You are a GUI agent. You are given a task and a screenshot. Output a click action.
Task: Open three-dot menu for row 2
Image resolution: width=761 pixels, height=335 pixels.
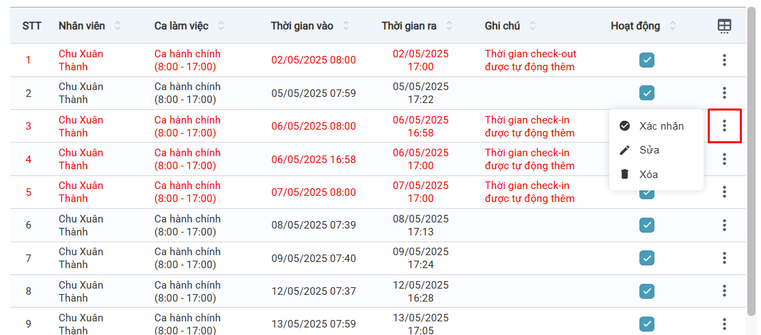(724, 93)
